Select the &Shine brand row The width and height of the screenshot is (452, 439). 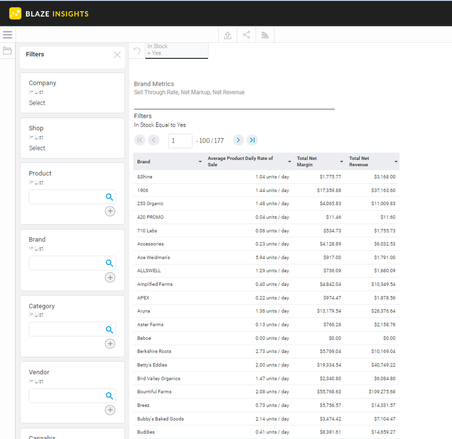click(x=266, y=177)
